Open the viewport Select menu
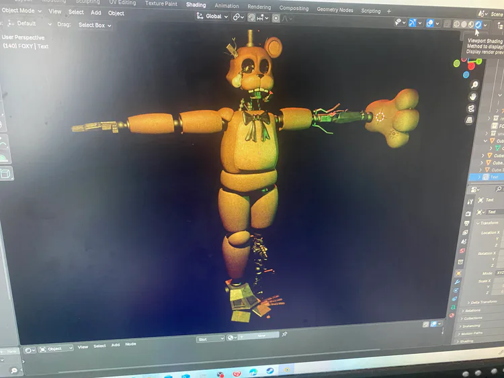 pyautogui.click(x=76, y=12)
